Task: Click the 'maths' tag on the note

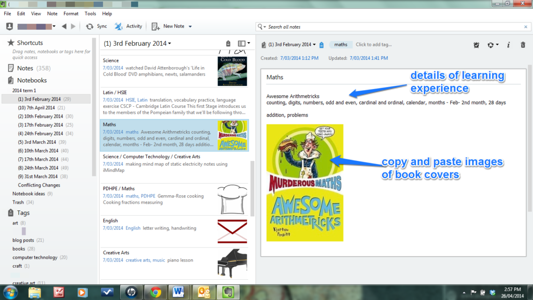Action: coord(341,45)
